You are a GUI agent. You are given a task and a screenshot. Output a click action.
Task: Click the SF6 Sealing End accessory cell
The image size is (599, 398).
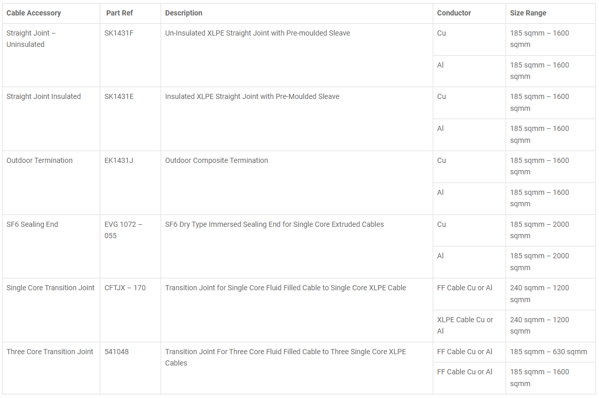pos(33,224)
